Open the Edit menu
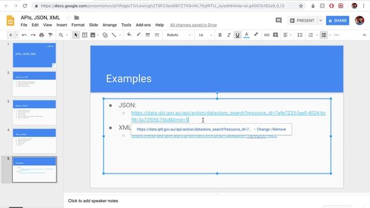This screenshot has width=370, height=208. point(35,25)
